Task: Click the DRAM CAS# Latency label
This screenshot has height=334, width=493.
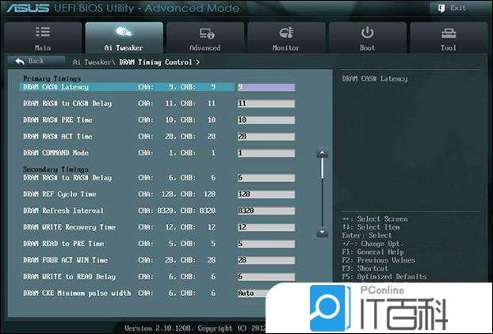Action: point(55,87)
